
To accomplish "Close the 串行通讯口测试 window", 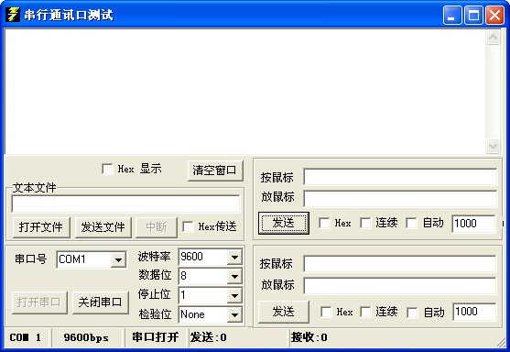I will (494, 15).
